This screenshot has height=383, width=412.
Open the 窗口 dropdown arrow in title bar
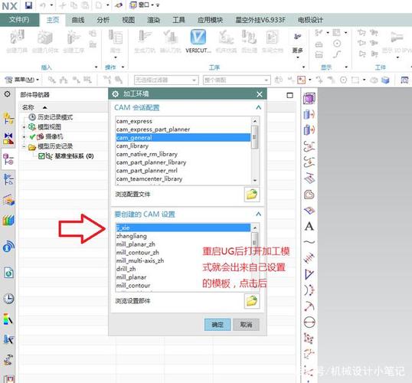pyautogui.click(x=152, y=5)
